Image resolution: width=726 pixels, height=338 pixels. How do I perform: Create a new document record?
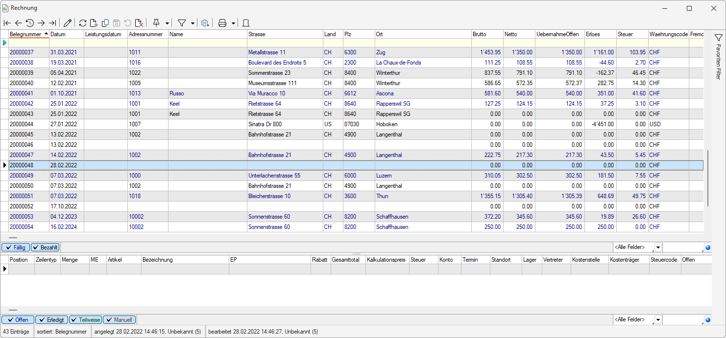click(94, 23)
